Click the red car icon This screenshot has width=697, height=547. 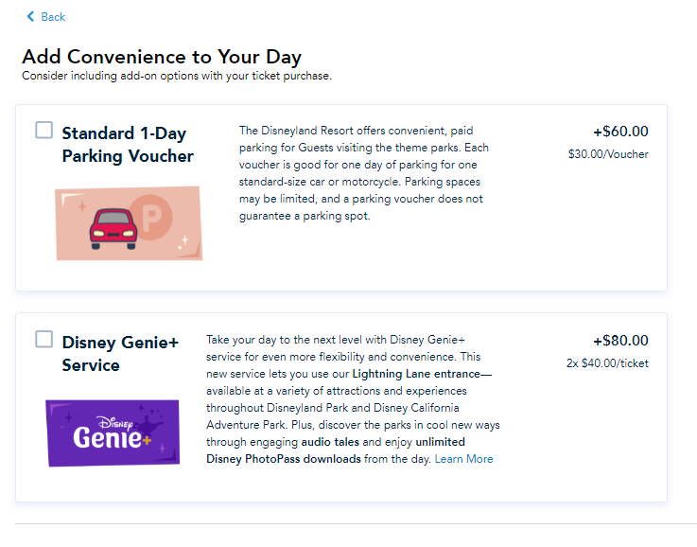(x=113, y=229)
